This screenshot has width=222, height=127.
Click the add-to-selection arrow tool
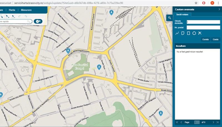[7, 17]
